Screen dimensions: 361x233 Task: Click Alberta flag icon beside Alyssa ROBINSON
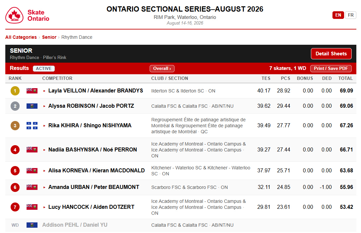coord(32,106)
